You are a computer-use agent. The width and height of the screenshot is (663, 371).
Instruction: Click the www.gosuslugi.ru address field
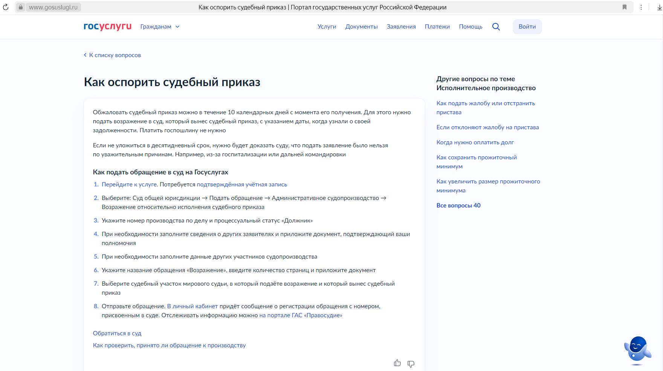click(53, 7)
